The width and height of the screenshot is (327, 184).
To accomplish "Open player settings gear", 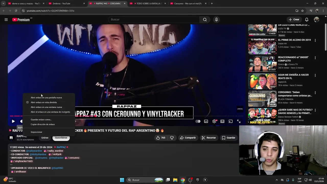I will point(214,121).
